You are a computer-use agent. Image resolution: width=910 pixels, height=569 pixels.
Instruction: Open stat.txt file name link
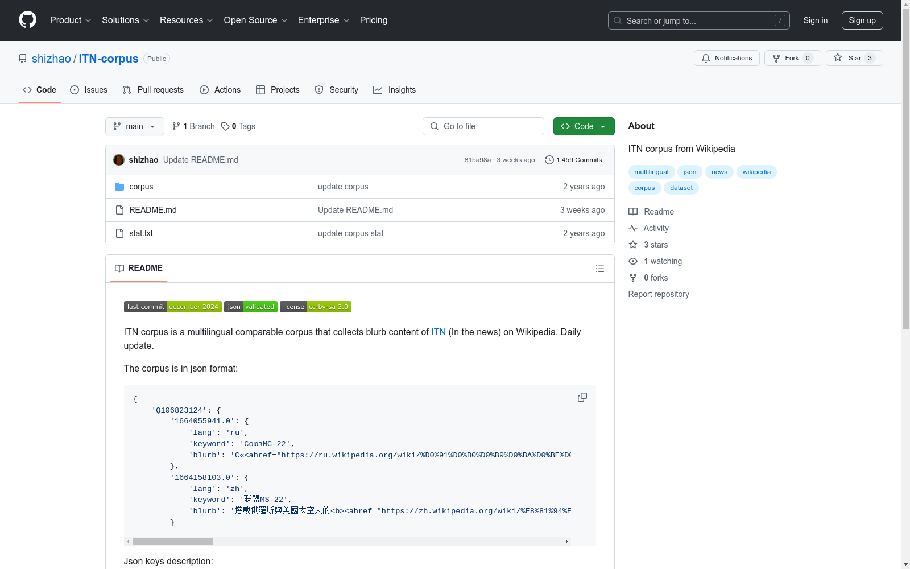(x=141, y=233)
